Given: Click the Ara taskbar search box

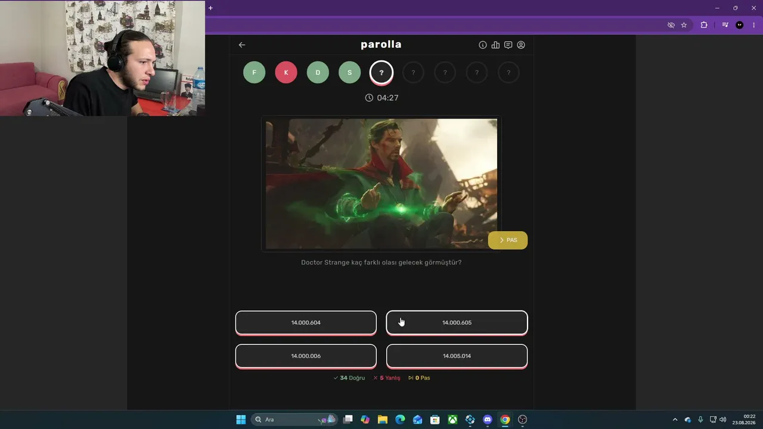Looking at the screenshot, I should point(294,419).
